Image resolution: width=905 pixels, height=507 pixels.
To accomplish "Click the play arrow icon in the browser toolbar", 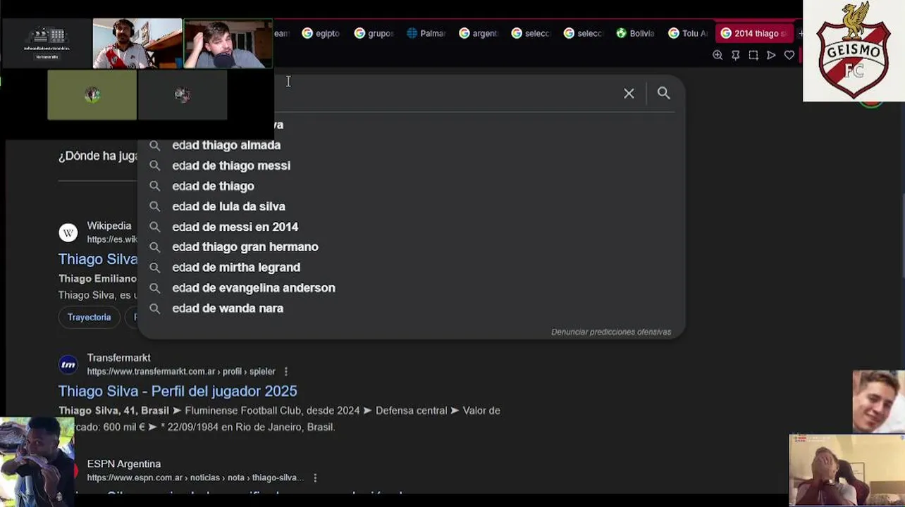I will (x=771, y=55).
